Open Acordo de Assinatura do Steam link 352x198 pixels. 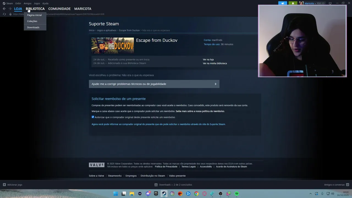click(x=231, y=167)
